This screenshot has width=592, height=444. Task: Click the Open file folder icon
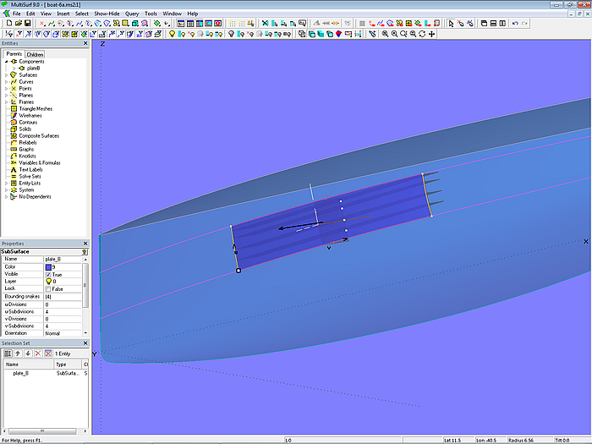[x=17, y=24]
